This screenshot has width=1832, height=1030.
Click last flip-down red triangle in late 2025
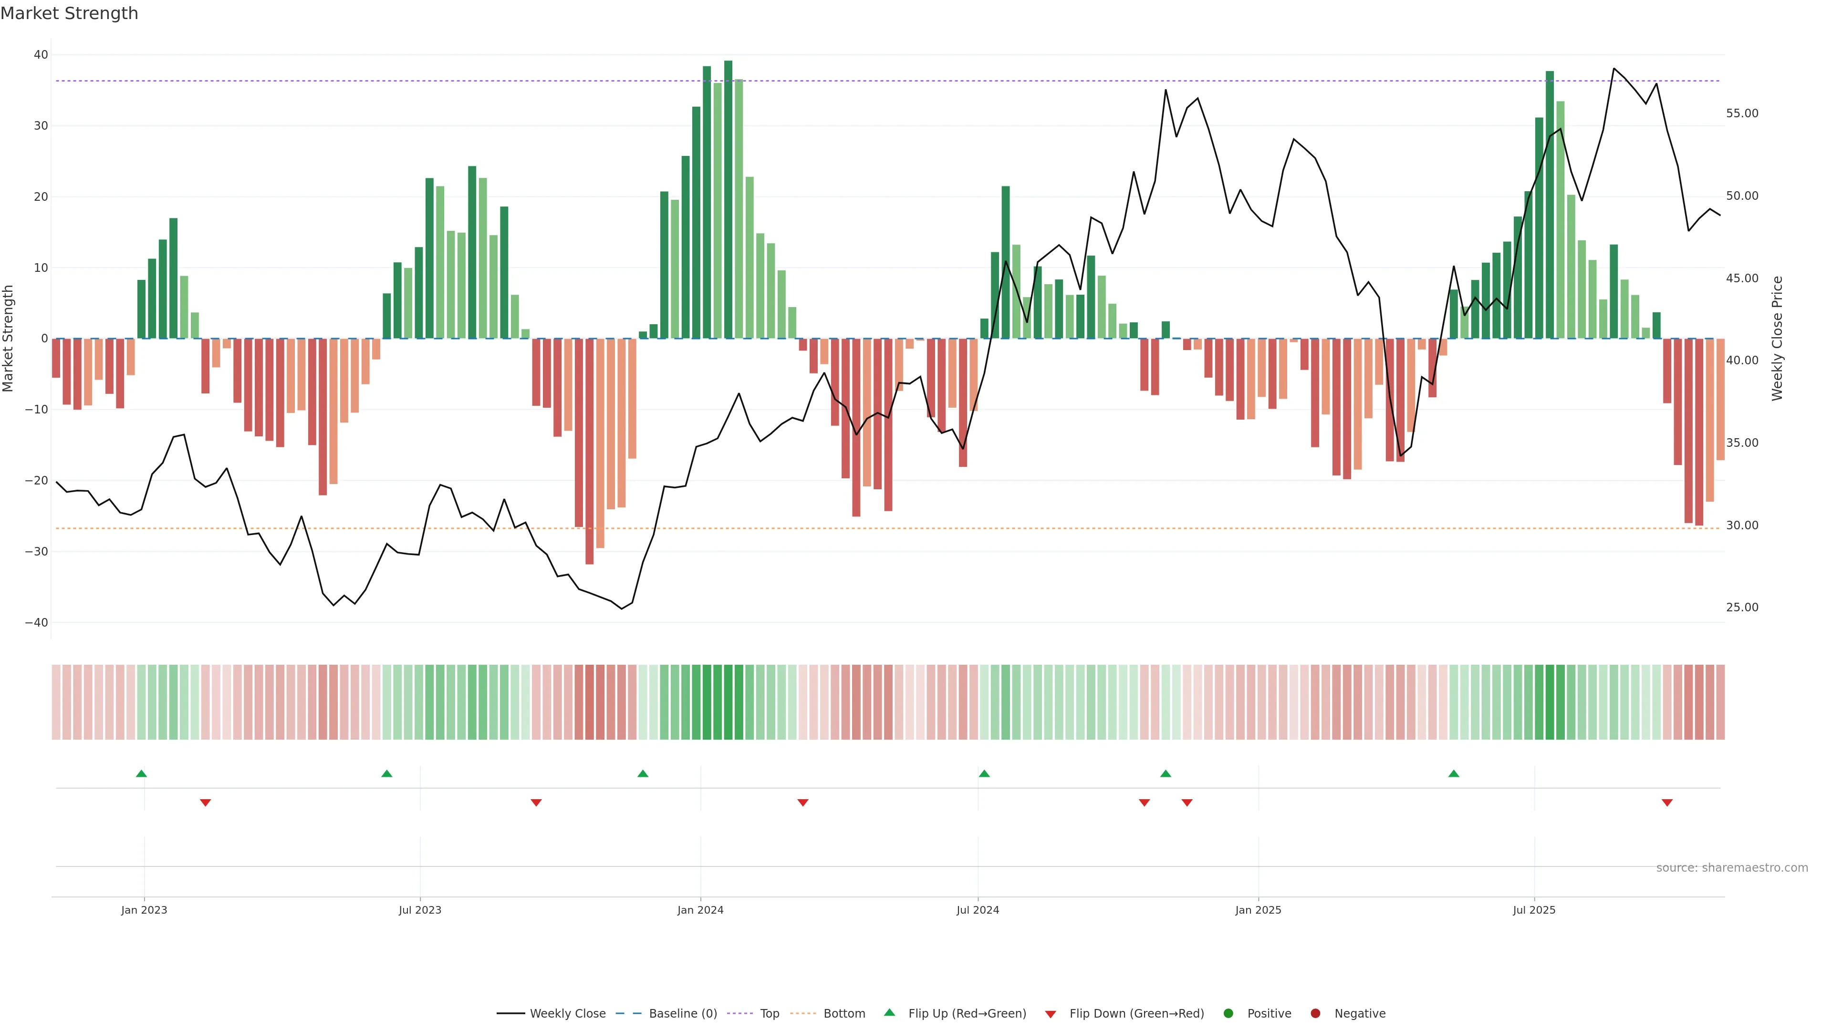[x=1667, y=803]
